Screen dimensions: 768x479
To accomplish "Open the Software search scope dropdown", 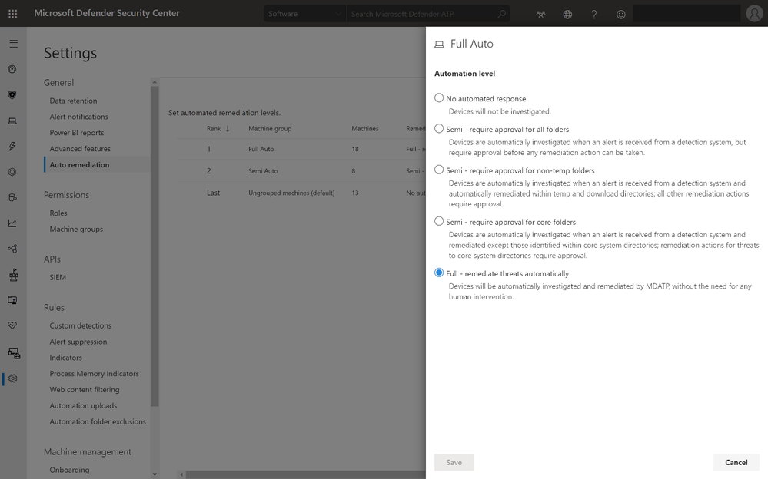I will point(304,14).
